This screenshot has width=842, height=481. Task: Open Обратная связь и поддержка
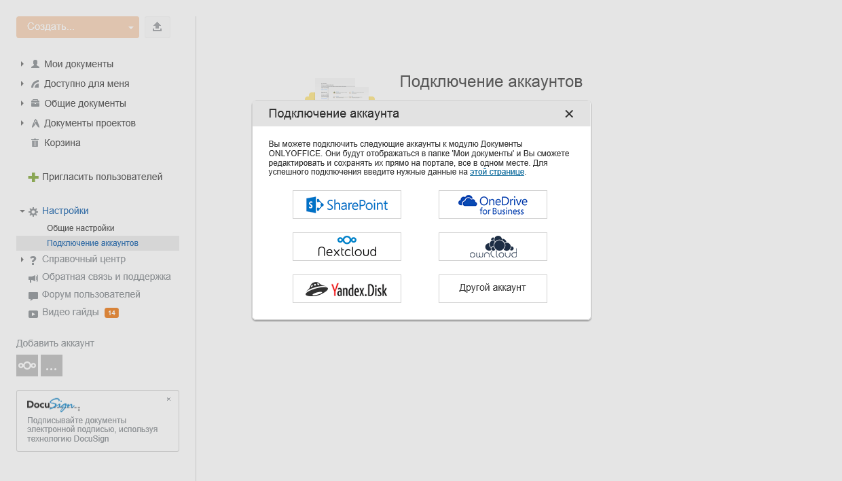[107, 277]
